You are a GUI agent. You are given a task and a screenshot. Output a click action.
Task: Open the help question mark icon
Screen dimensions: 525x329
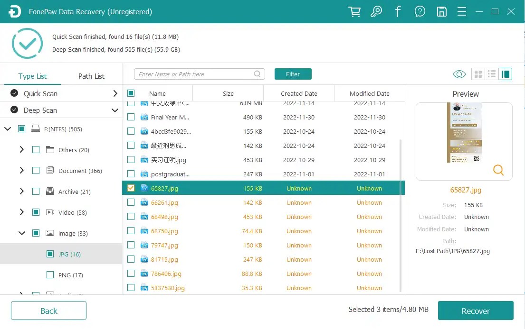click(x=420, y=12)
